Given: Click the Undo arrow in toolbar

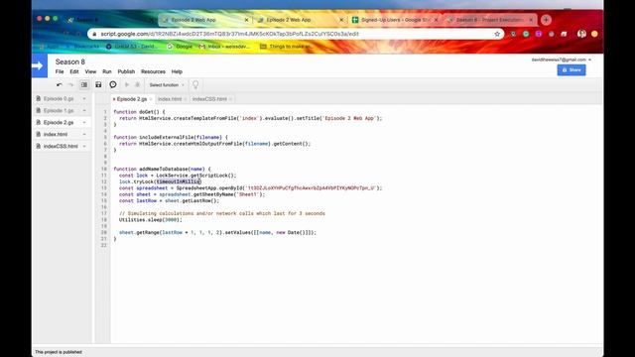Looking at the screenshot, I should point(60,85).
